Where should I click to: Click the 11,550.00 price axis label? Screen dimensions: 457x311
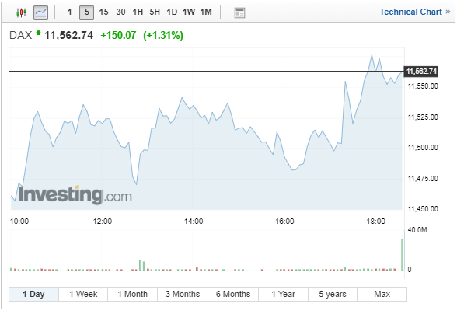click(x=423, y=86)
